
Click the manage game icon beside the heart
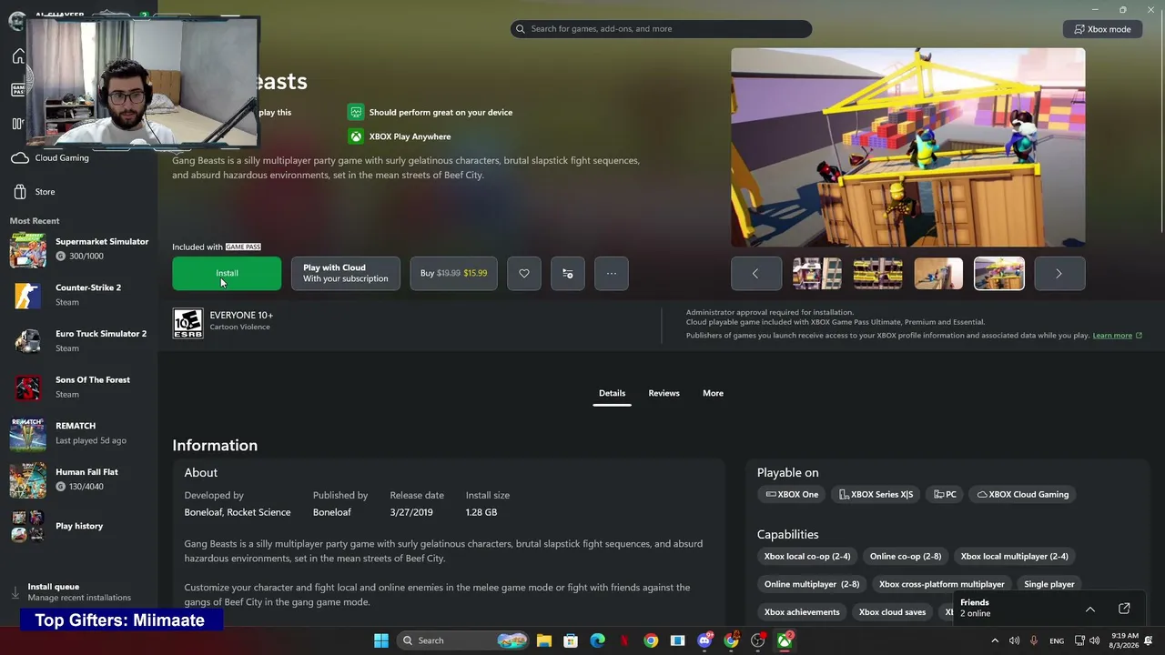pyautogui.click(x=568, y=273)
